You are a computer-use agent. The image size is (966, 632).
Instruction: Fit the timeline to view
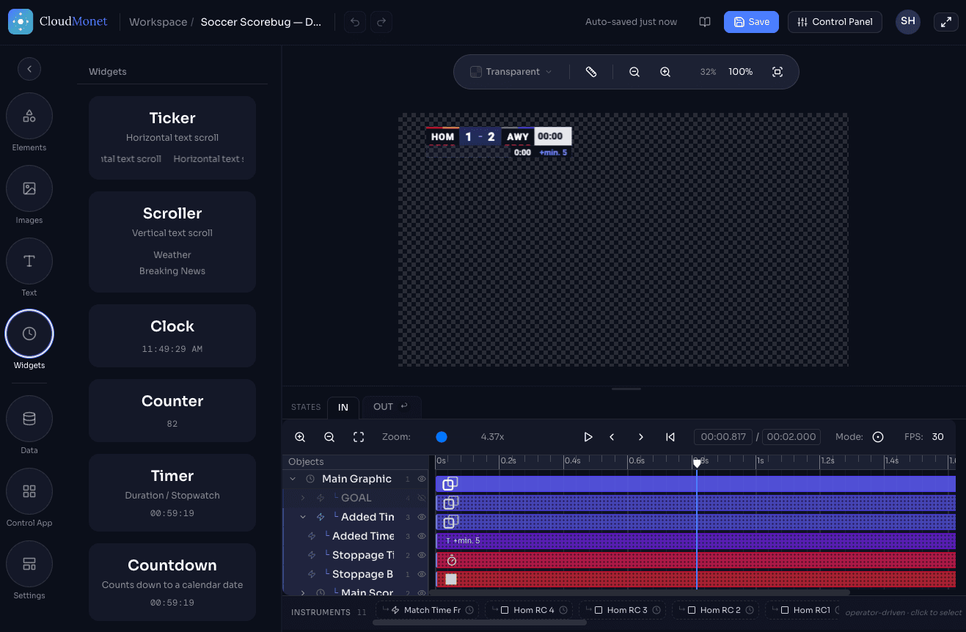359,437
